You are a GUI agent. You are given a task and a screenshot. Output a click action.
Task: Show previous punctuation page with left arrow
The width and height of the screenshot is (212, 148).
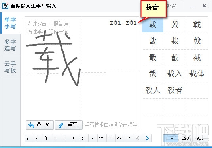point(138,138)
